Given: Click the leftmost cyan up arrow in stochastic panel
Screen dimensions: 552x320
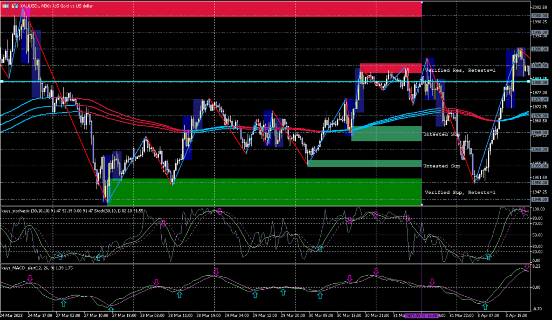Looking at the screenshot, I should click(60, 255).
